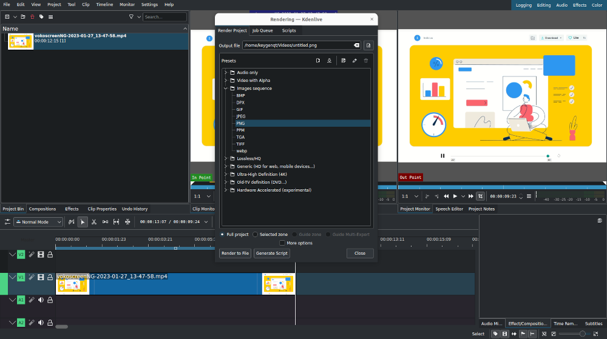Click rewind in the Project Monitor
This screenshot has height=339, width=607.
coord(446,196)
